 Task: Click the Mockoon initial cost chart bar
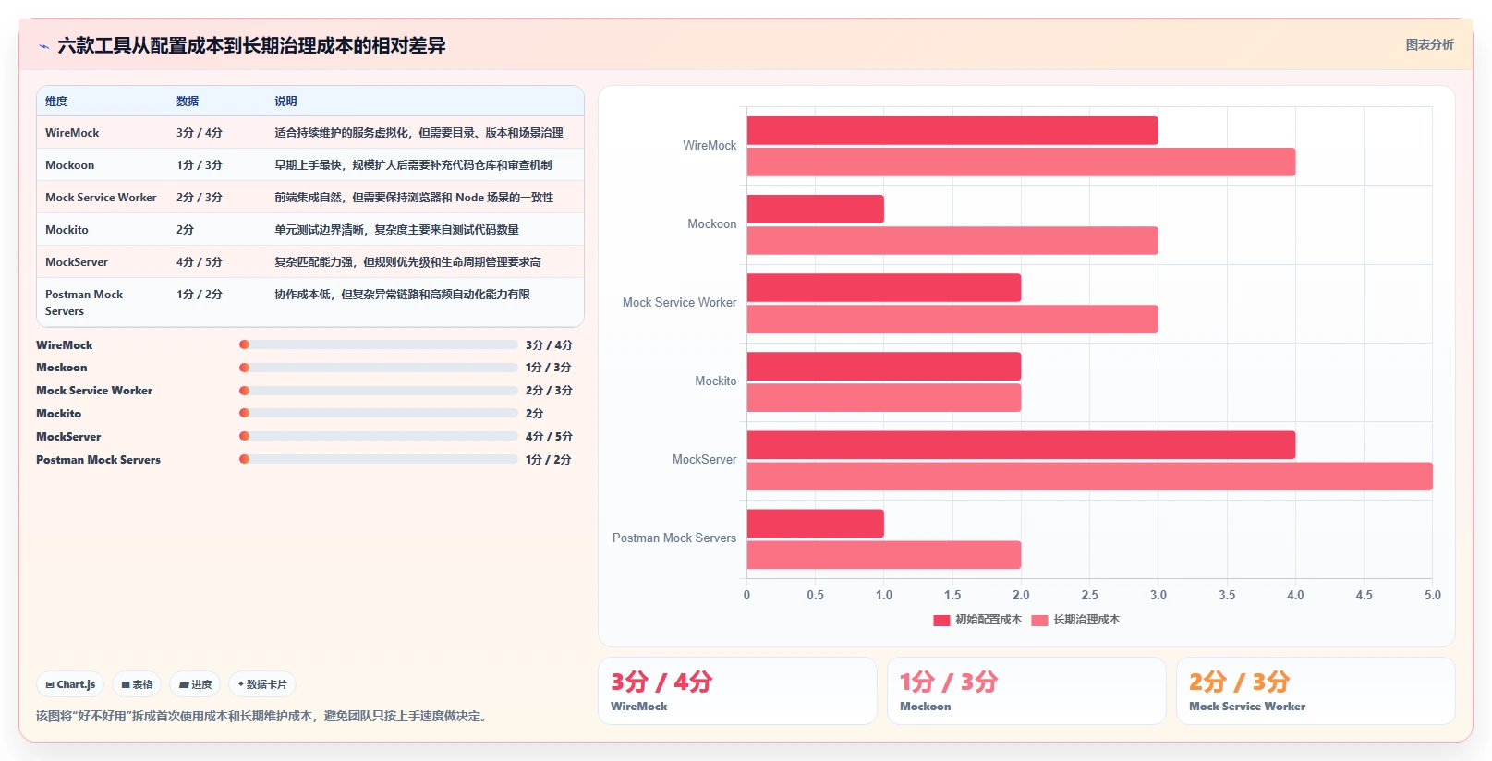(x=816, y=209)
